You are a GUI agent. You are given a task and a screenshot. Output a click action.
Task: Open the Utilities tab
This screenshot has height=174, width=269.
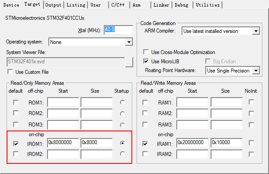point(208,5)
